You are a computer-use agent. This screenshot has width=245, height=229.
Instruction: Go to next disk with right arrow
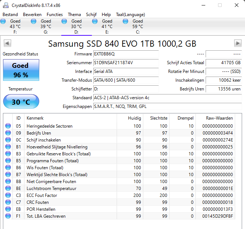pyautogui.click(x=238, y=43)
